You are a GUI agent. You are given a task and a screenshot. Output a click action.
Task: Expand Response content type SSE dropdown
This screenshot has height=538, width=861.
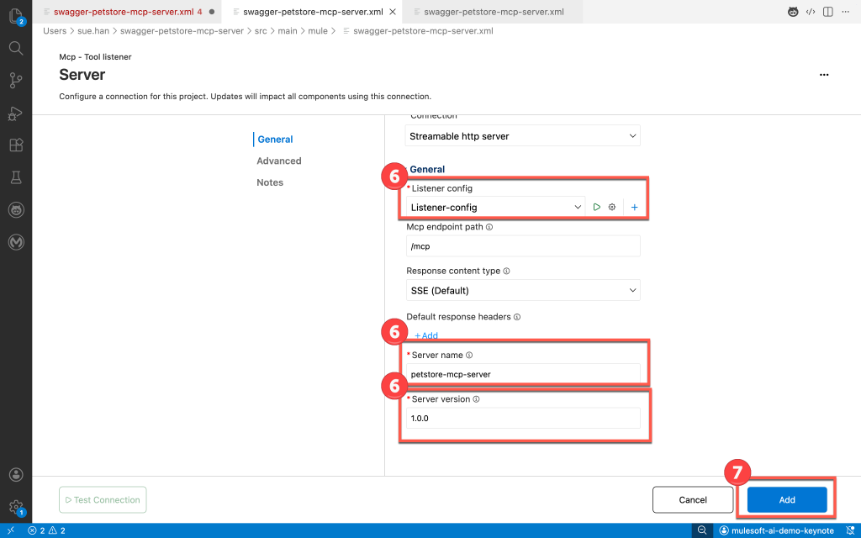522,291
